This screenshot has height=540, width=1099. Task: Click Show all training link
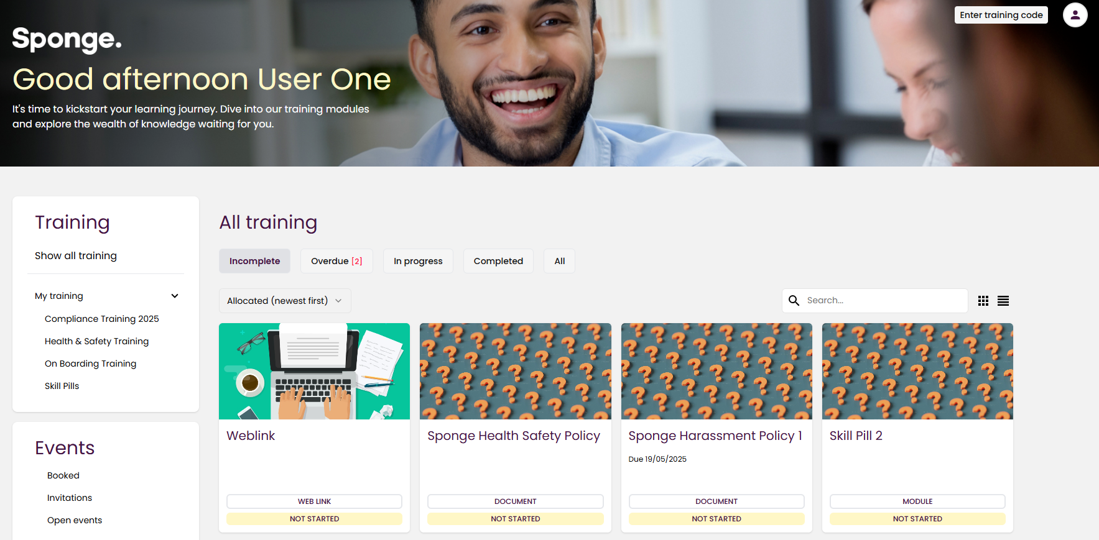(x=76, y=255)
